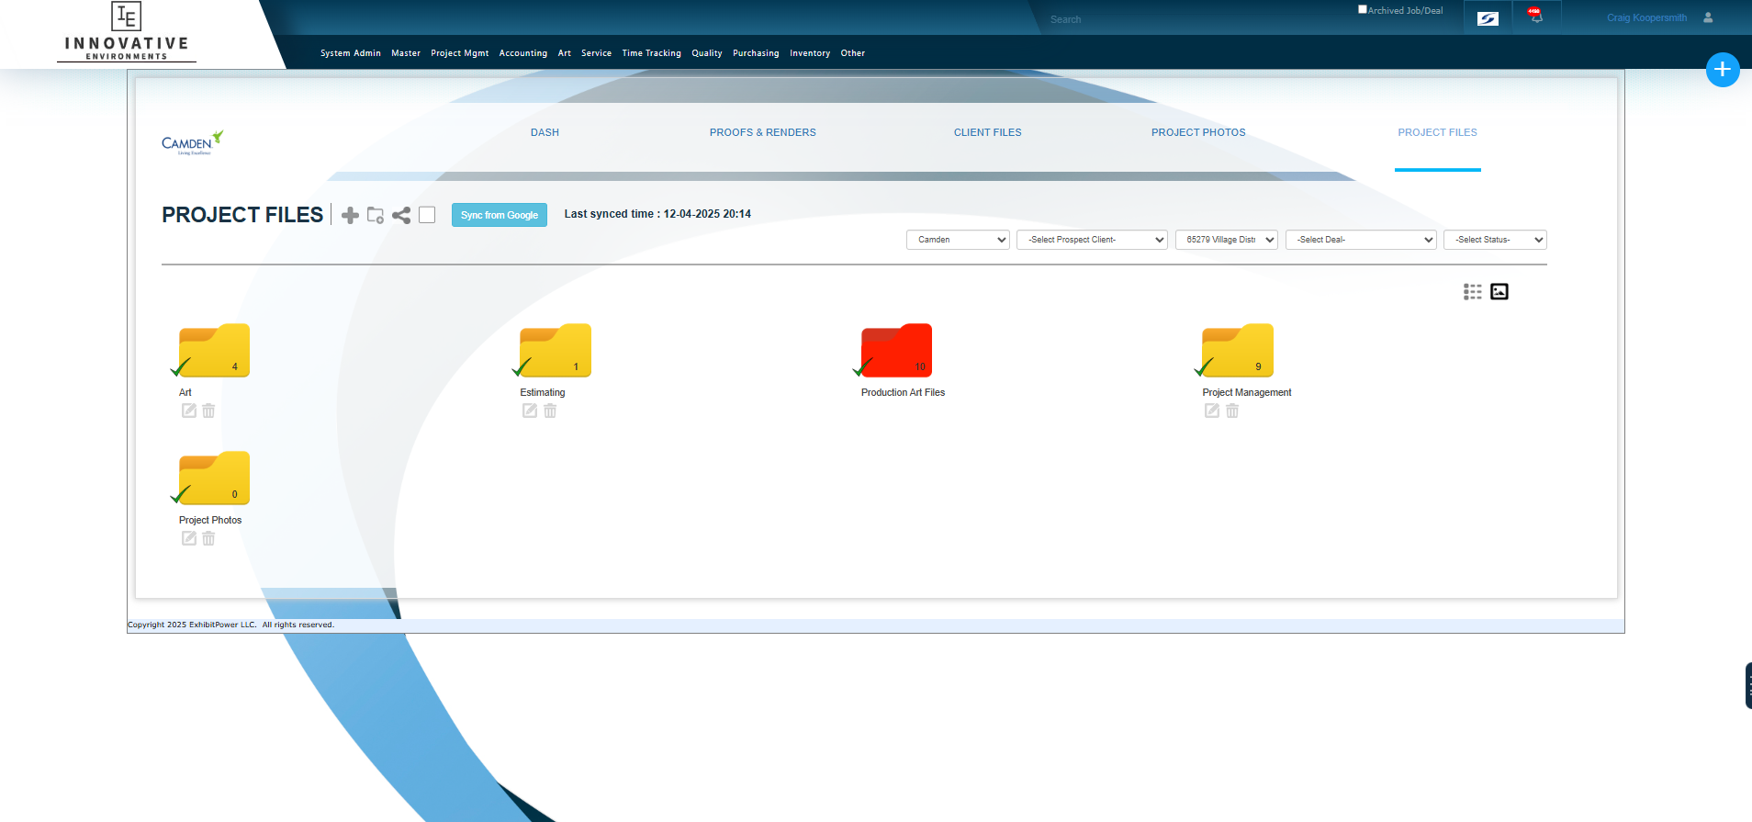Open the Time Tracking menu
Viewport: 1752px width, 822px height.
(652, 53)
